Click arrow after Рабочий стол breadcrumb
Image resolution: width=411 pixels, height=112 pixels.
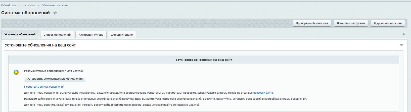19,6
